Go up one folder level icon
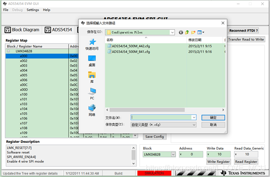 tap(187, 32)
